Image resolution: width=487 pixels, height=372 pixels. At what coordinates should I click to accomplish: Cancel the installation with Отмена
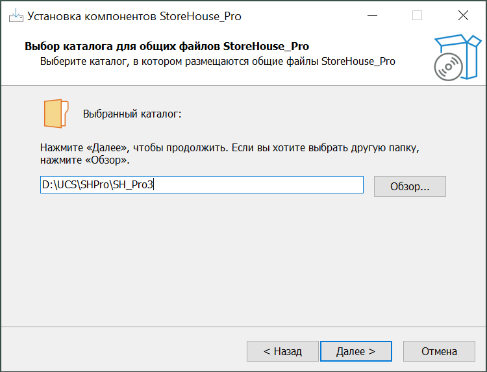tap(439, 351)
